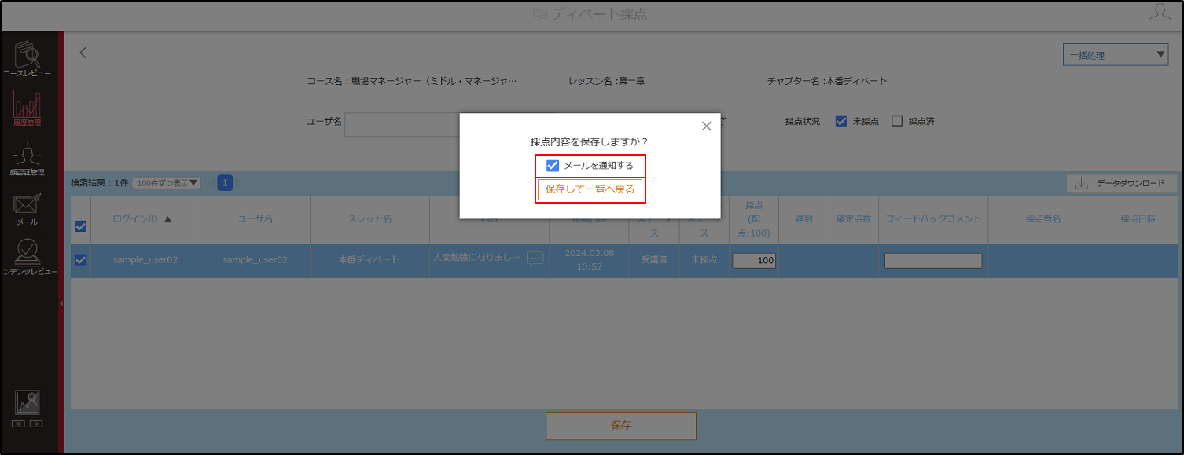The height and width of the screenshot is (455, 1184).
Task: Open the comment bubble icon in sample_user02 row
Action: 535,259
